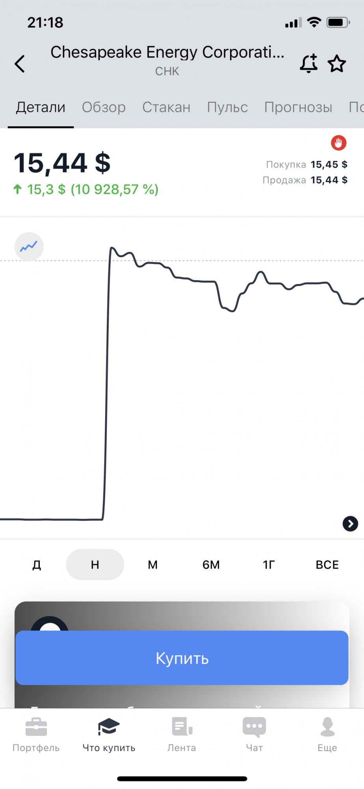The width and height of the screenshot is (364, 789).
Task: Open Что купить graduation cap section
Action: pos(109,735)
